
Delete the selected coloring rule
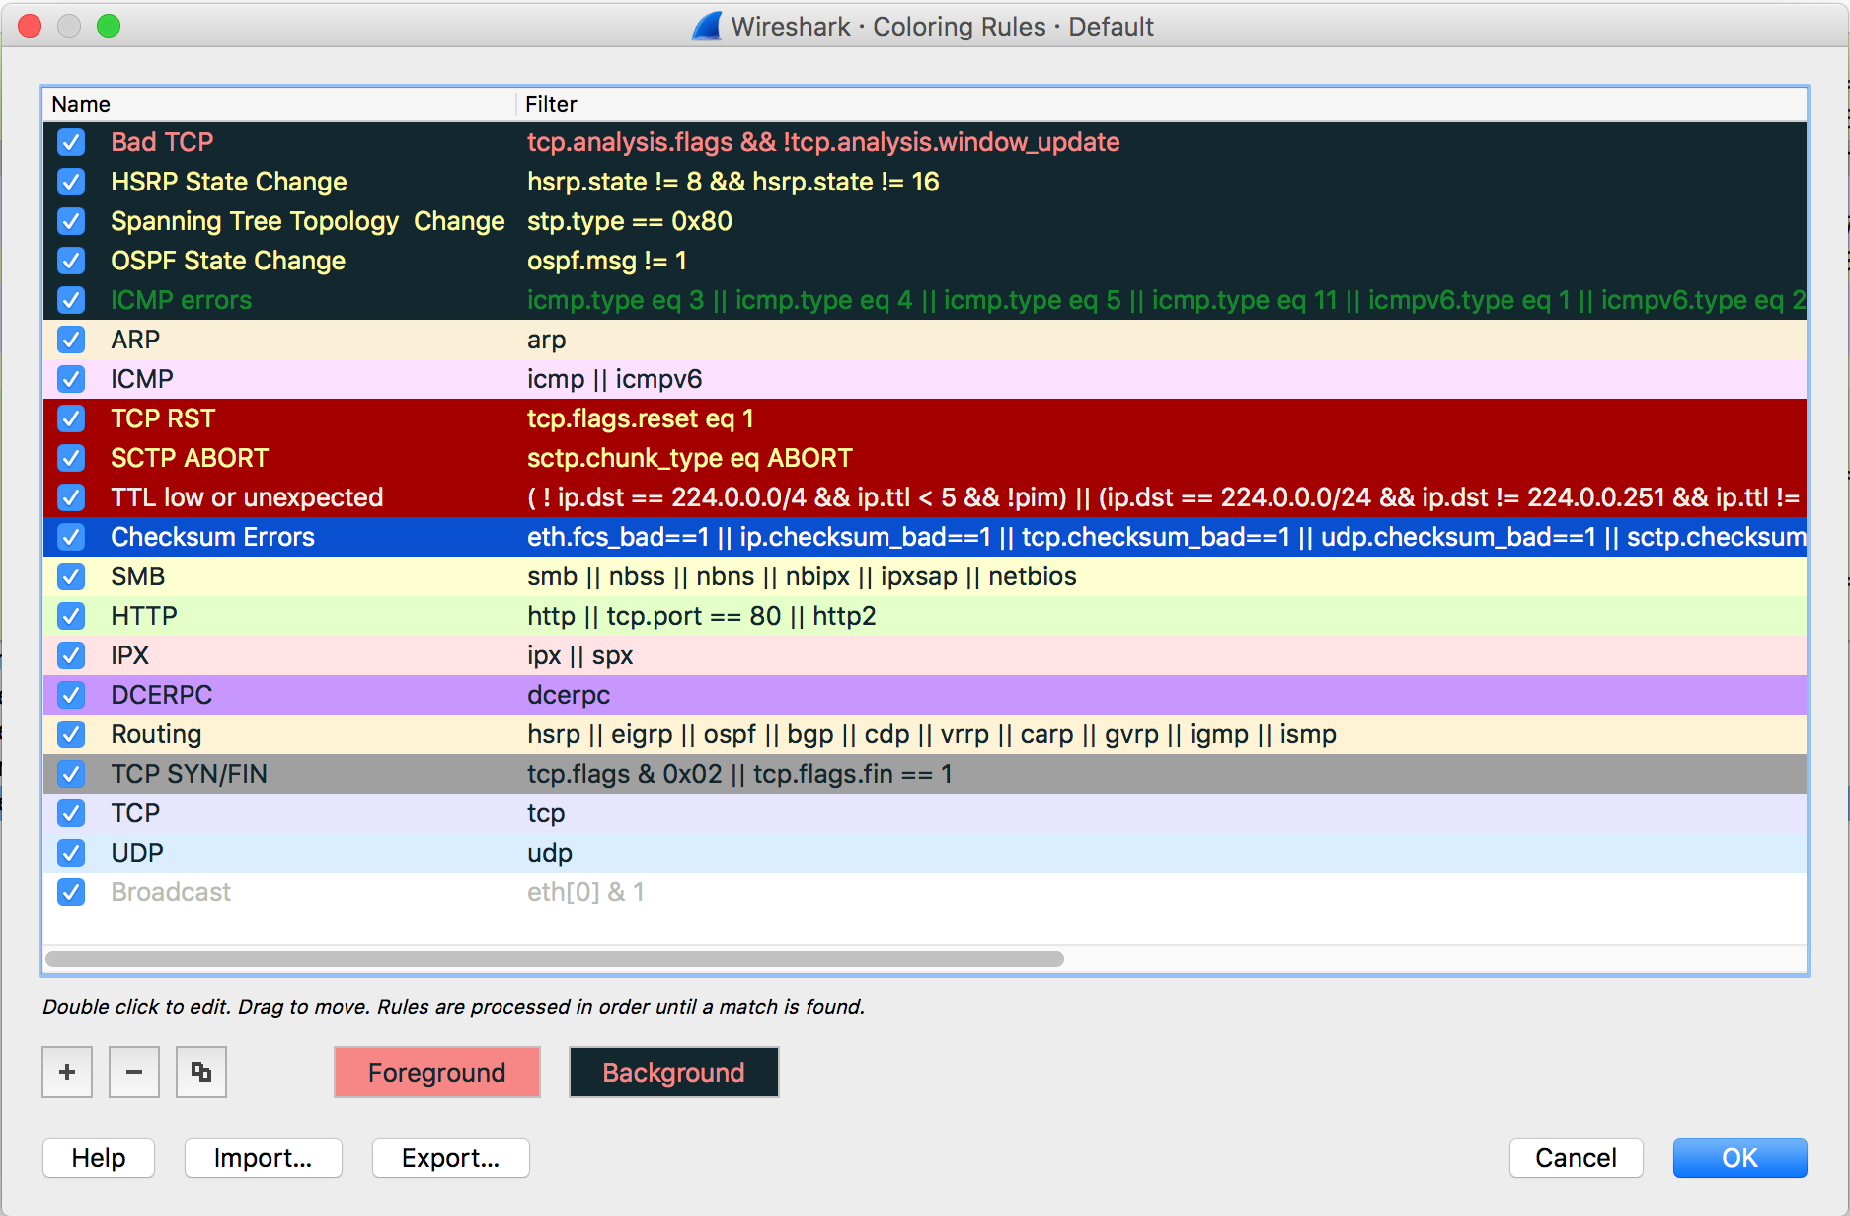(x=133, y=1072)
